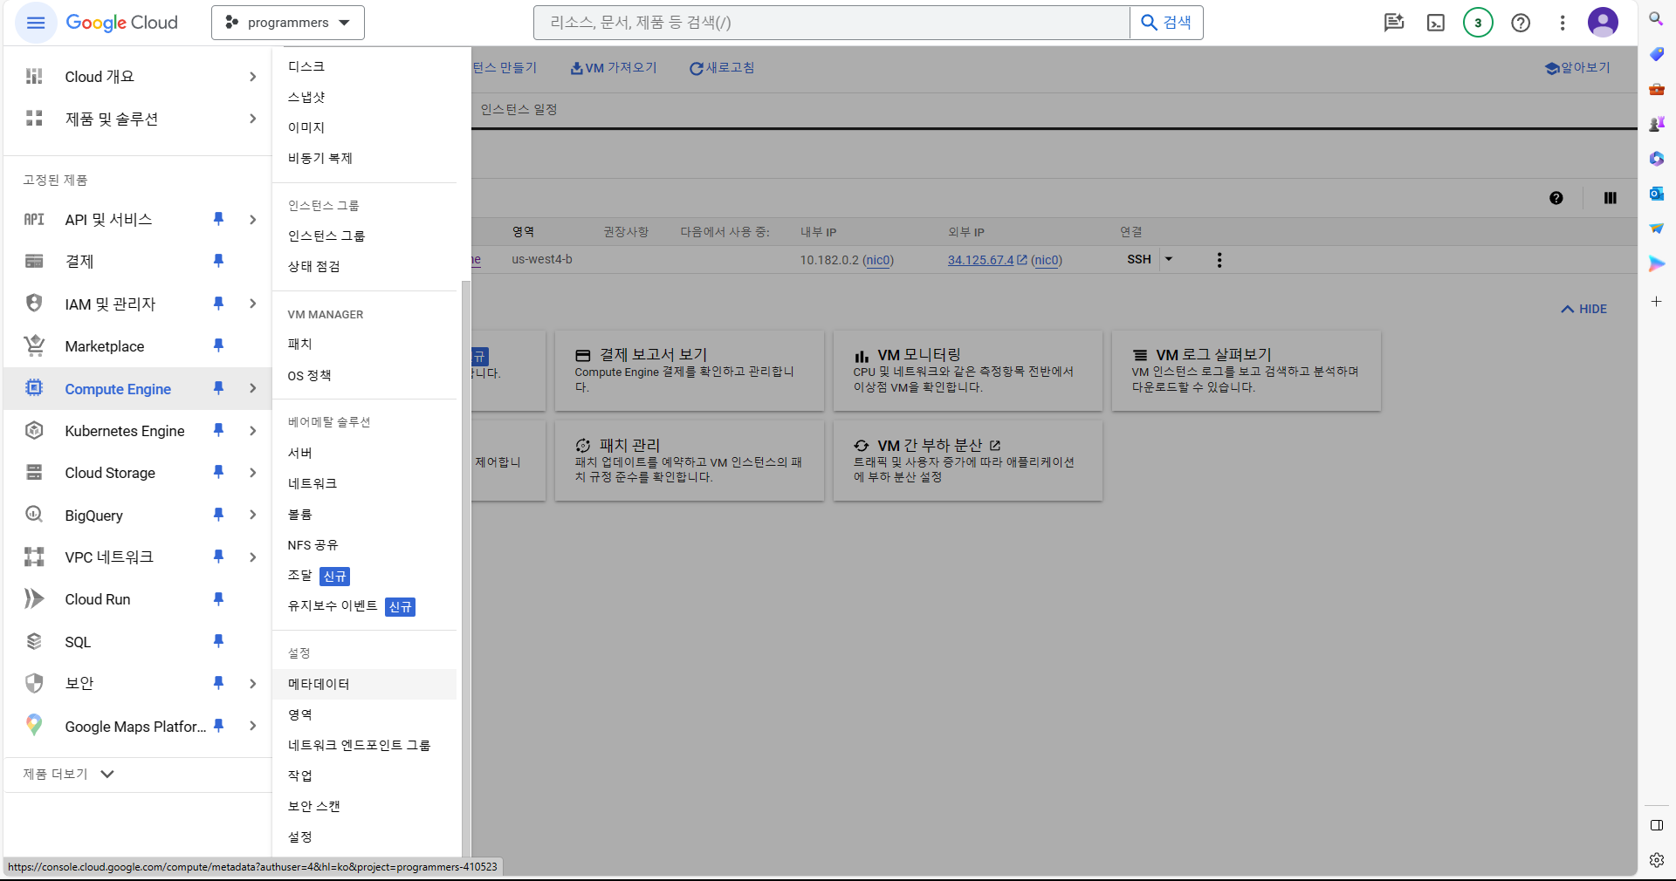Open the 결제 보고서 보기 card
Image resolution: width=1676 pixels, height=881 pixels.
(x=690, y=371)
